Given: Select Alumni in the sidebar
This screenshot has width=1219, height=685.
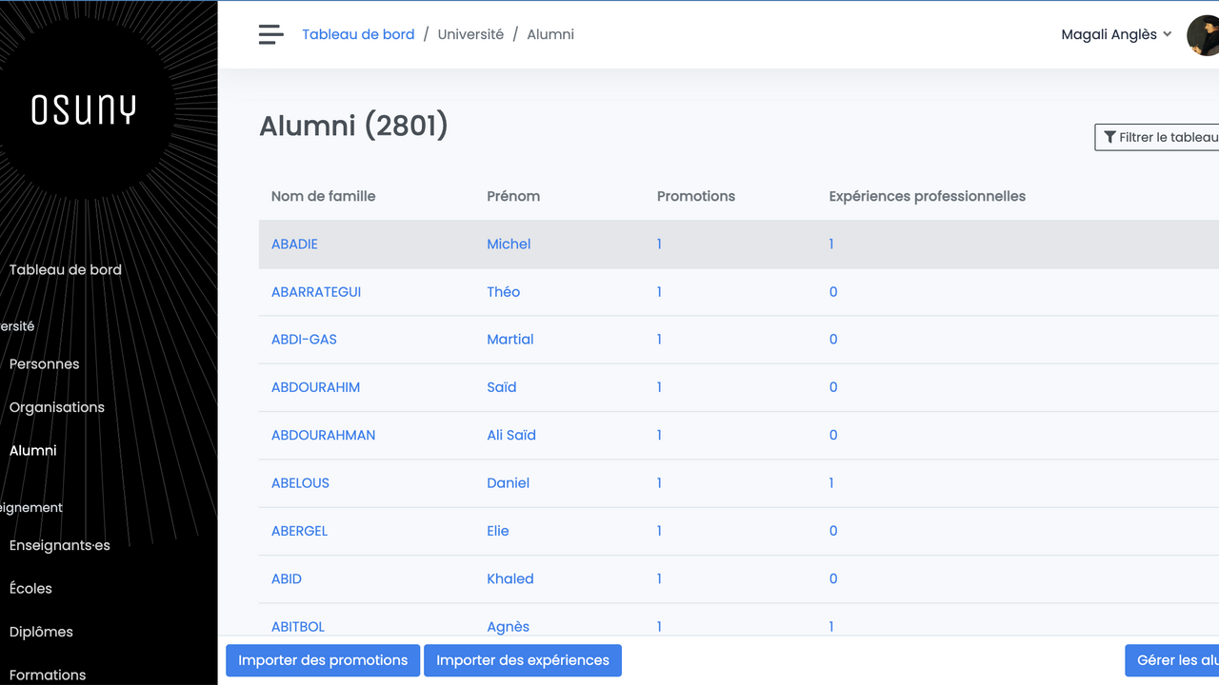Looking at the screenshot, I should coord(32,450).
